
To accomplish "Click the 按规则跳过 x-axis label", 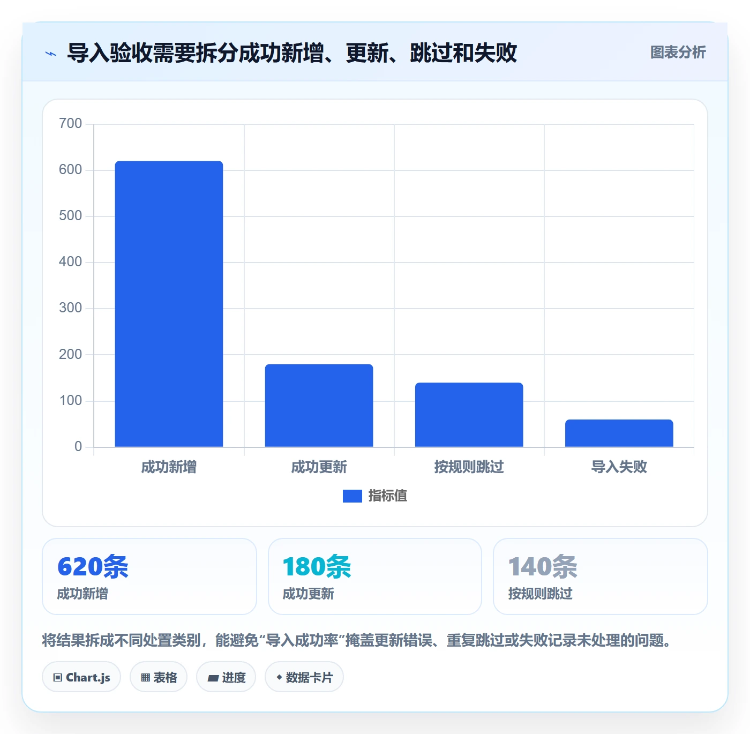I will 469,467.
